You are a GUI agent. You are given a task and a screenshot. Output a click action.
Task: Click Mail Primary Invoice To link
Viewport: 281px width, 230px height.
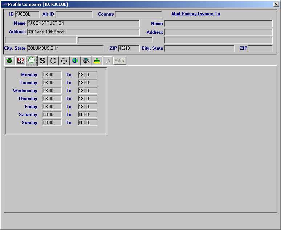pos(196,14)
